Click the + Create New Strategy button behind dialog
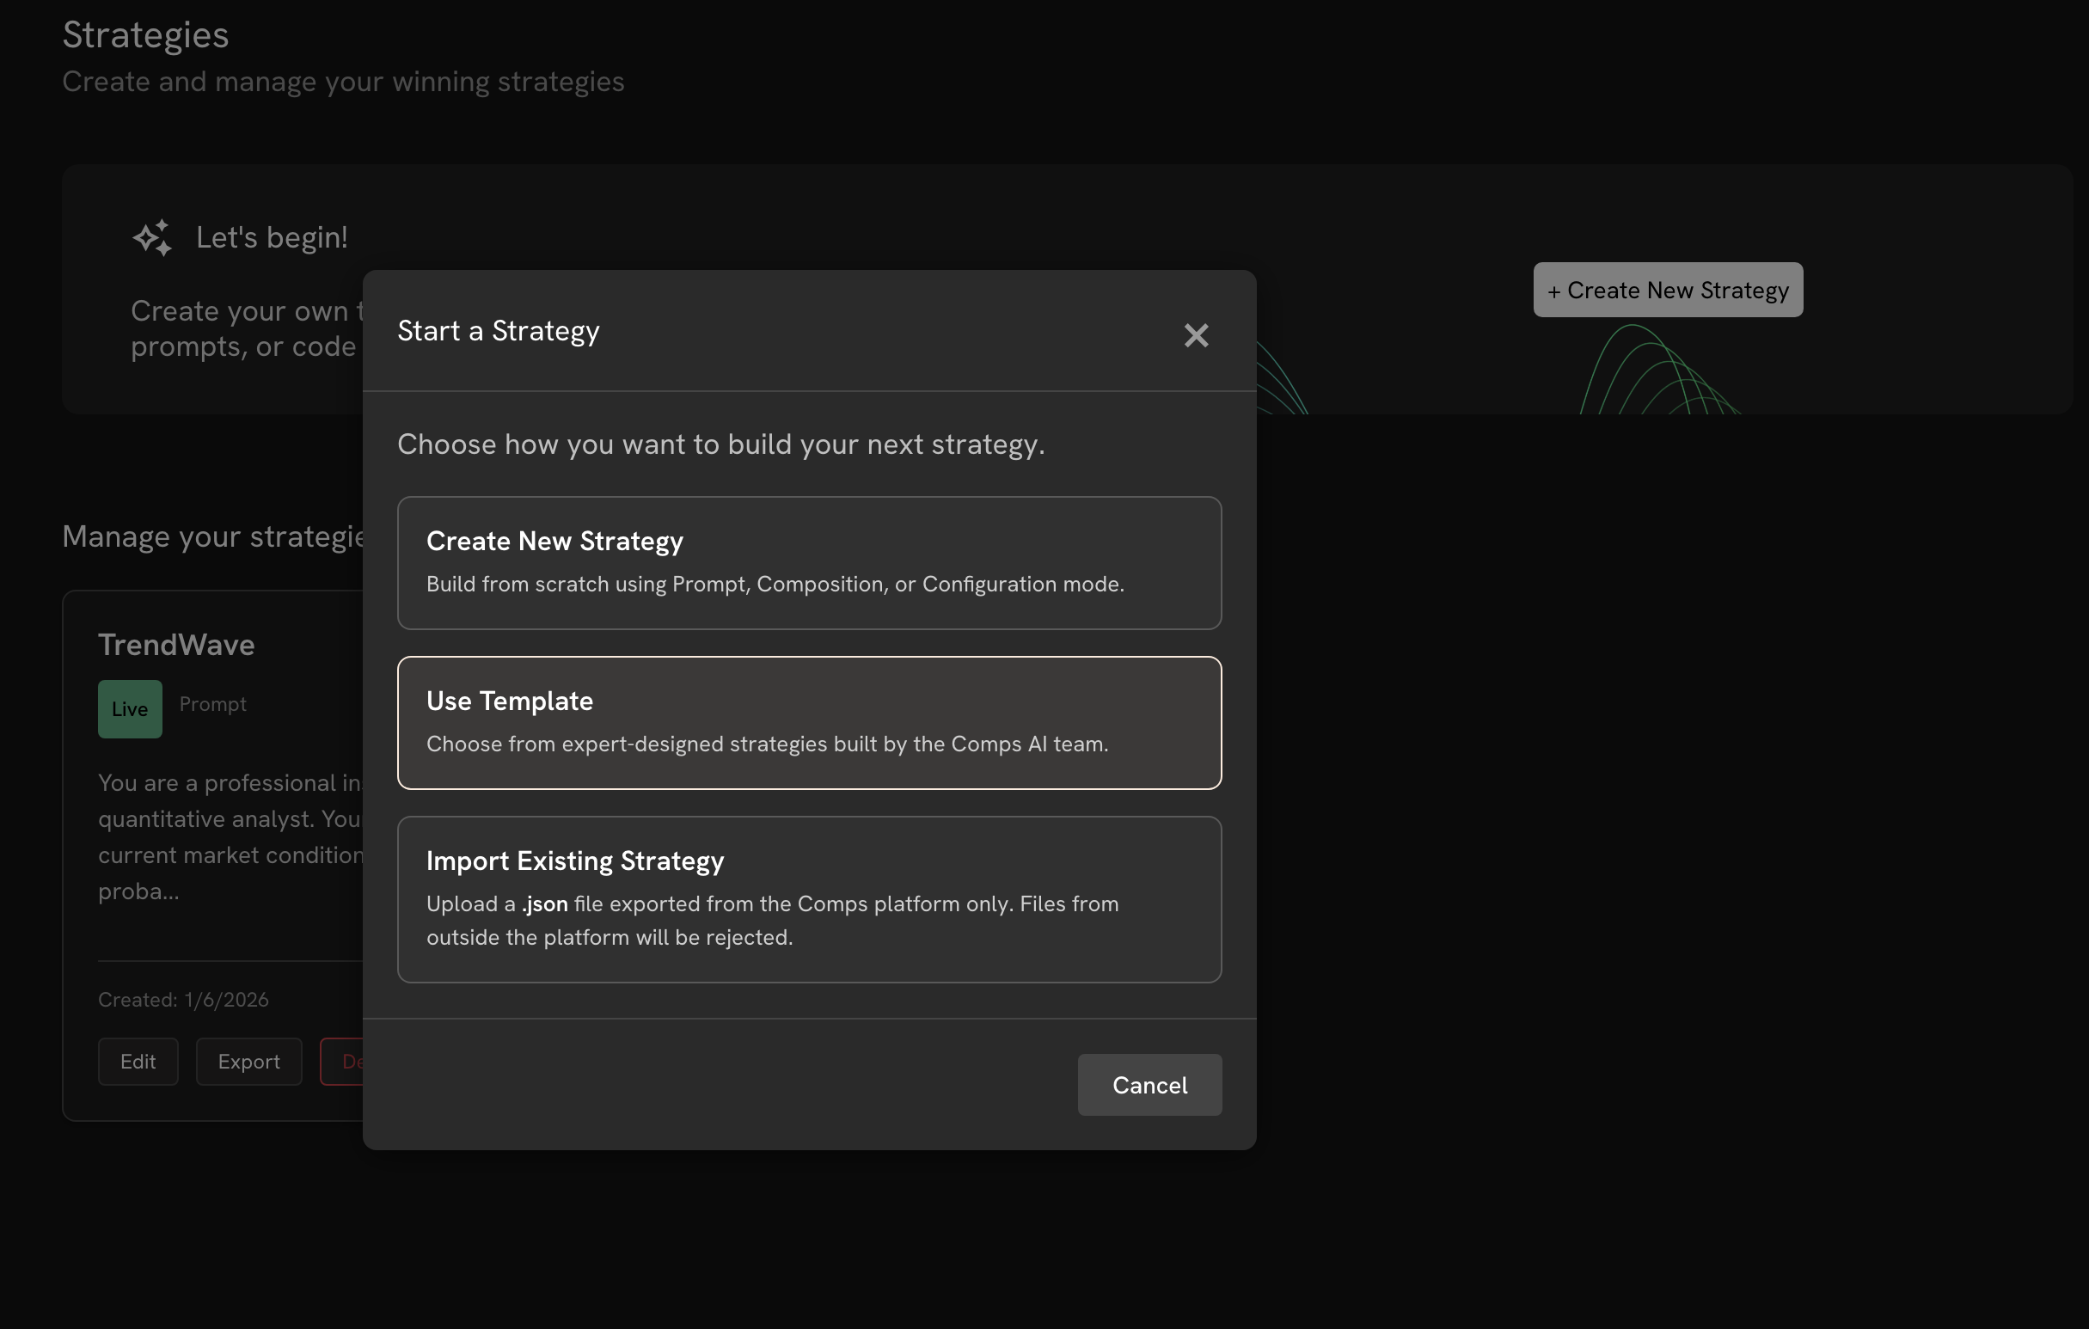The height and width of the screenshot is (1329, 2089). 1667,290
